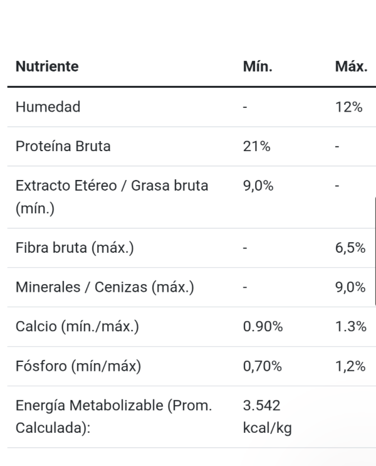The width and height of the screenshot is (376, 466).
Task: Click the 12% Humedad maximum value
Action: [349, 107]
